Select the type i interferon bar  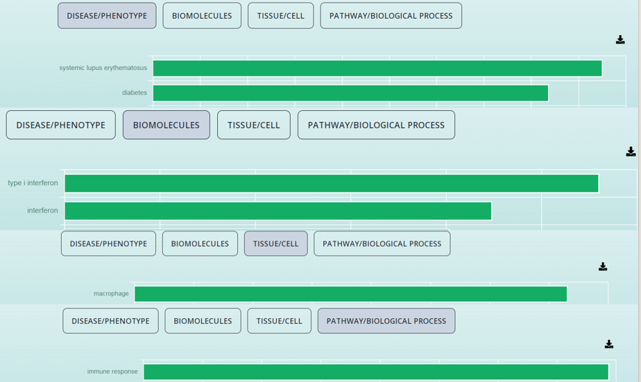pyautogui.click(x=332, y=183)
